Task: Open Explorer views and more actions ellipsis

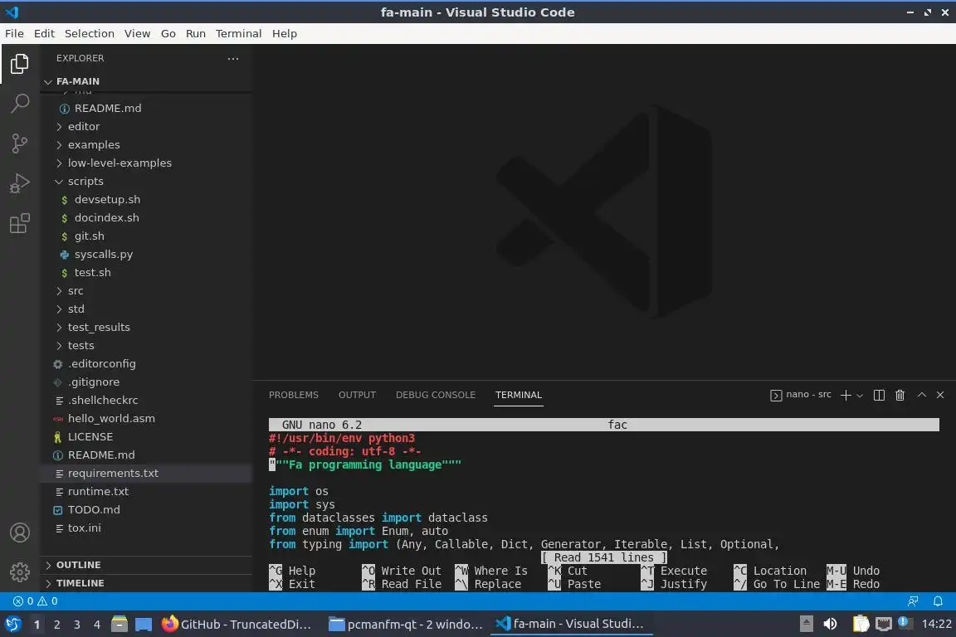Action: coord(233,59)
